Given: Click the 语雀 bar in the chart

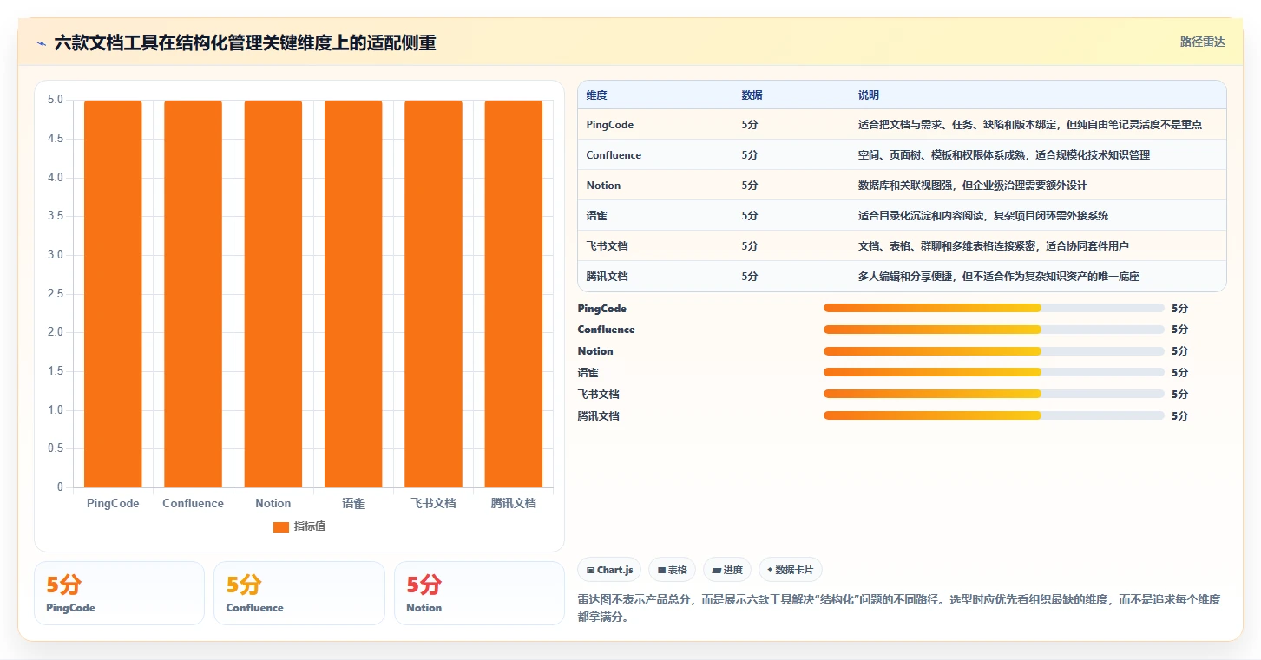Looking at the screenshot, I should click(353, 294).
